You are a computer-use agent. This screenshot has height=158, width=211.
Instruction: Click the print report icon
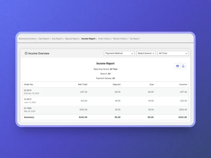point(178,66)
